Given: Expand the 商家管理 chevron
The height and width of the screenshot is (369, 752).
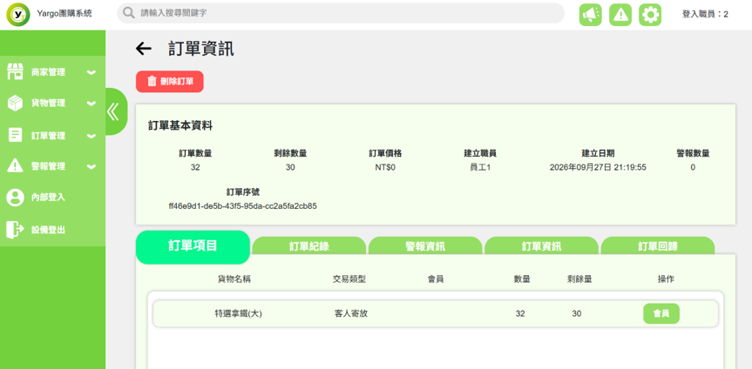Looking at the screenshot, I should (x=91, y=73).
